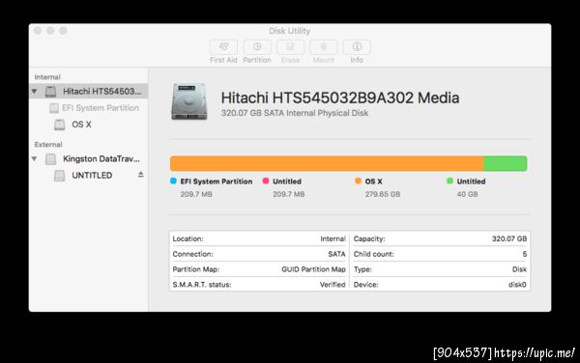Select the UNTITLED external volume
This screenshot has width=580, height=363.
tap(89, 176)
